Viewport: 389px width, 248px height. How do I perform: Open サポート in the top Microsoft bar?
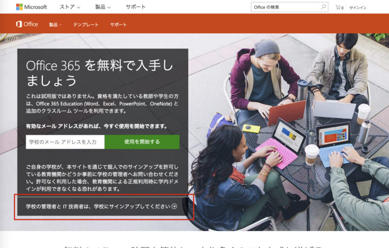pyautogui.click(x=136, y=7)
